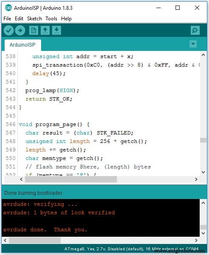This screenshot has height=255, width=209.
Task: Open the Edit menu
Action: (19, 19)
